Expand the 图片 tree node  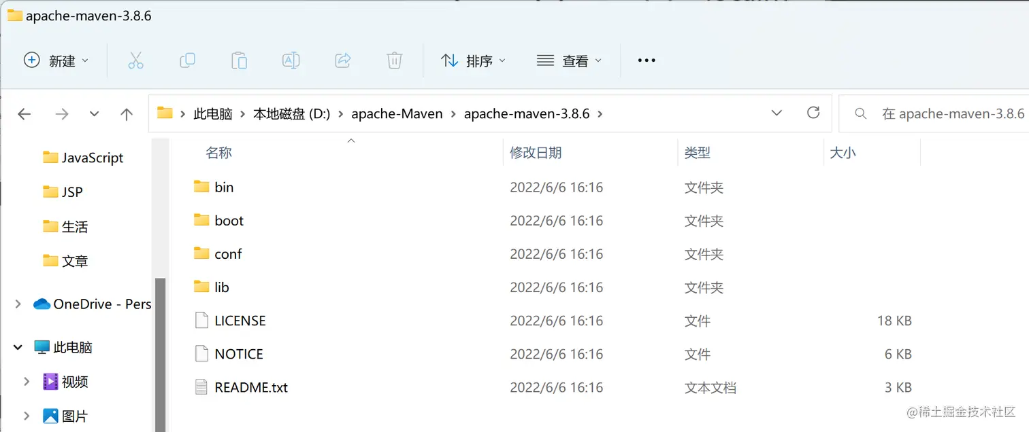[x=27, y=416]
